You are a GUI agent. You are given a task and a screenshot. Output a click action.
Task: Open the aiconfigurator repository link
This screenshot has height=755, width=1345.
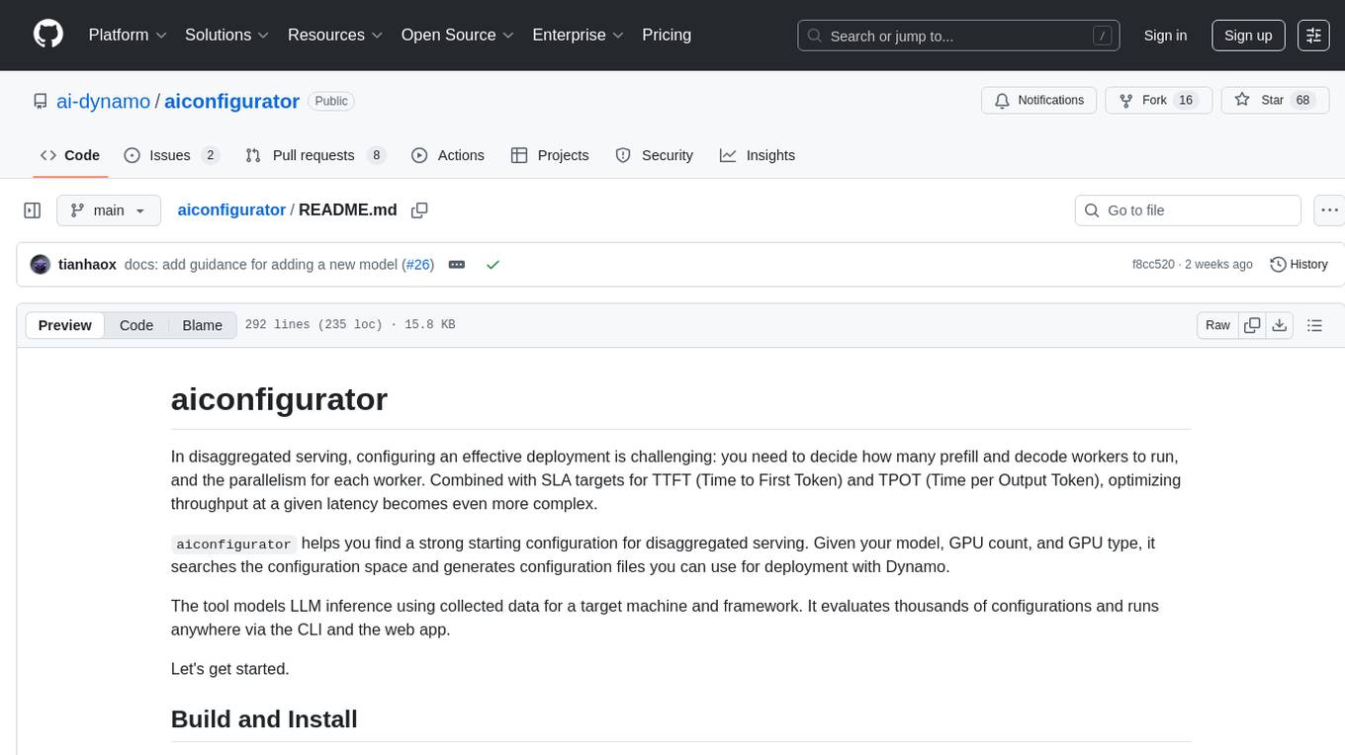click(231, 101)
